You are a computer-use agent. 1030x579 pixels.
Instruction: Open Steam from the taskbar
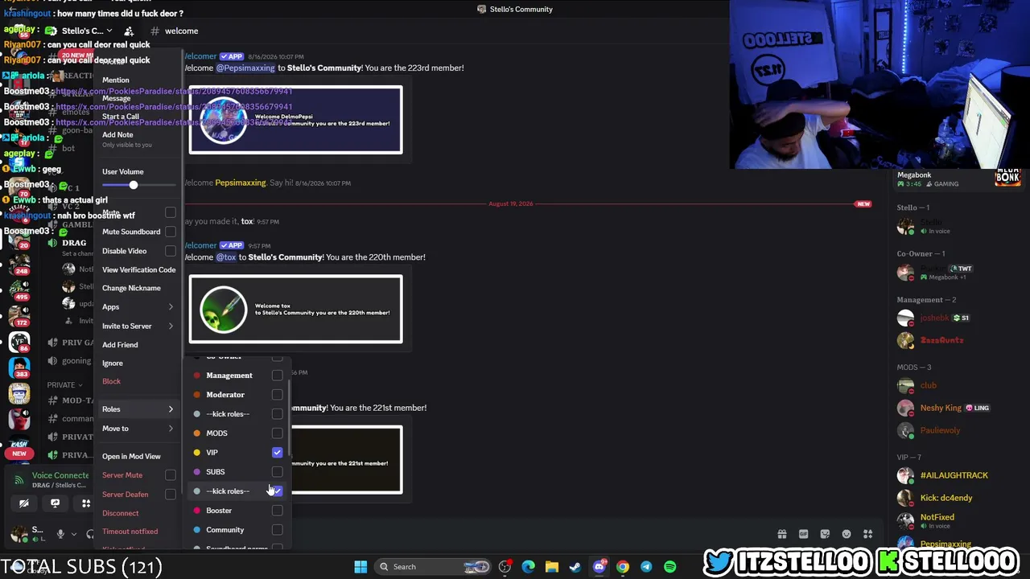[575, 567]
